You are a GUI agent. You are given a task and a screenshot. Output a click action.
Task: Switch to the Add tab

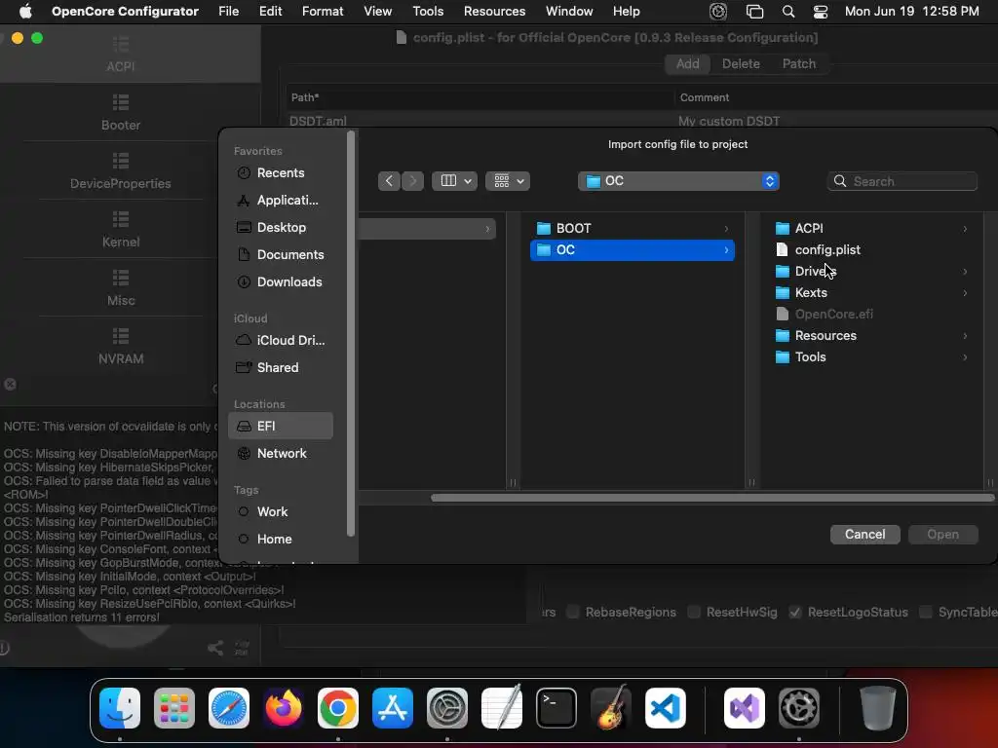[x=687, y=63]
